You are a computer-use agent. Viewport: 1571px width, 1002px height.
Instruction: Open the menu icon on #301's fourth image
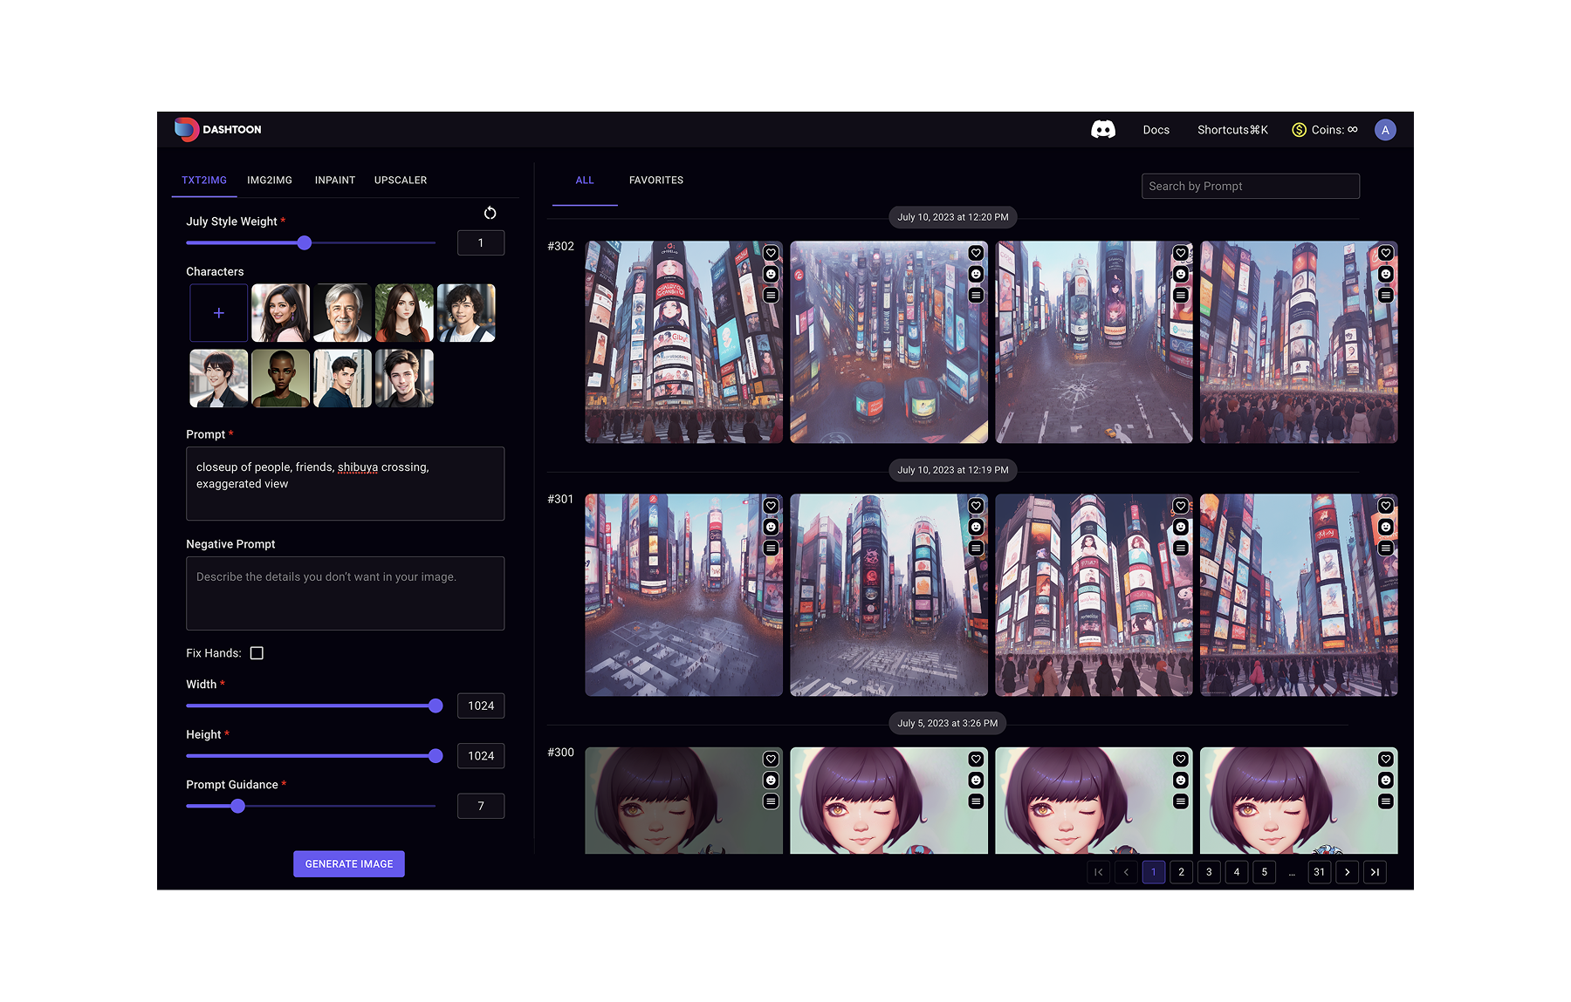coord(1386,548)
